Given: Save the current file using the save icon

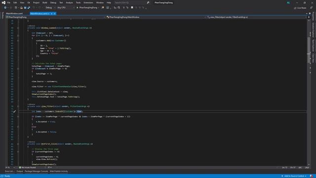Looking at the screenshot, I should [25, 8].
